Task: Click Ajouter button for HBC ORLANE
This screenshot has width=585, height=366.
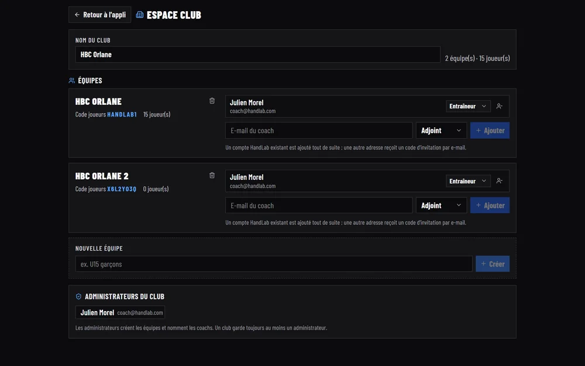Action: [490, 131]
